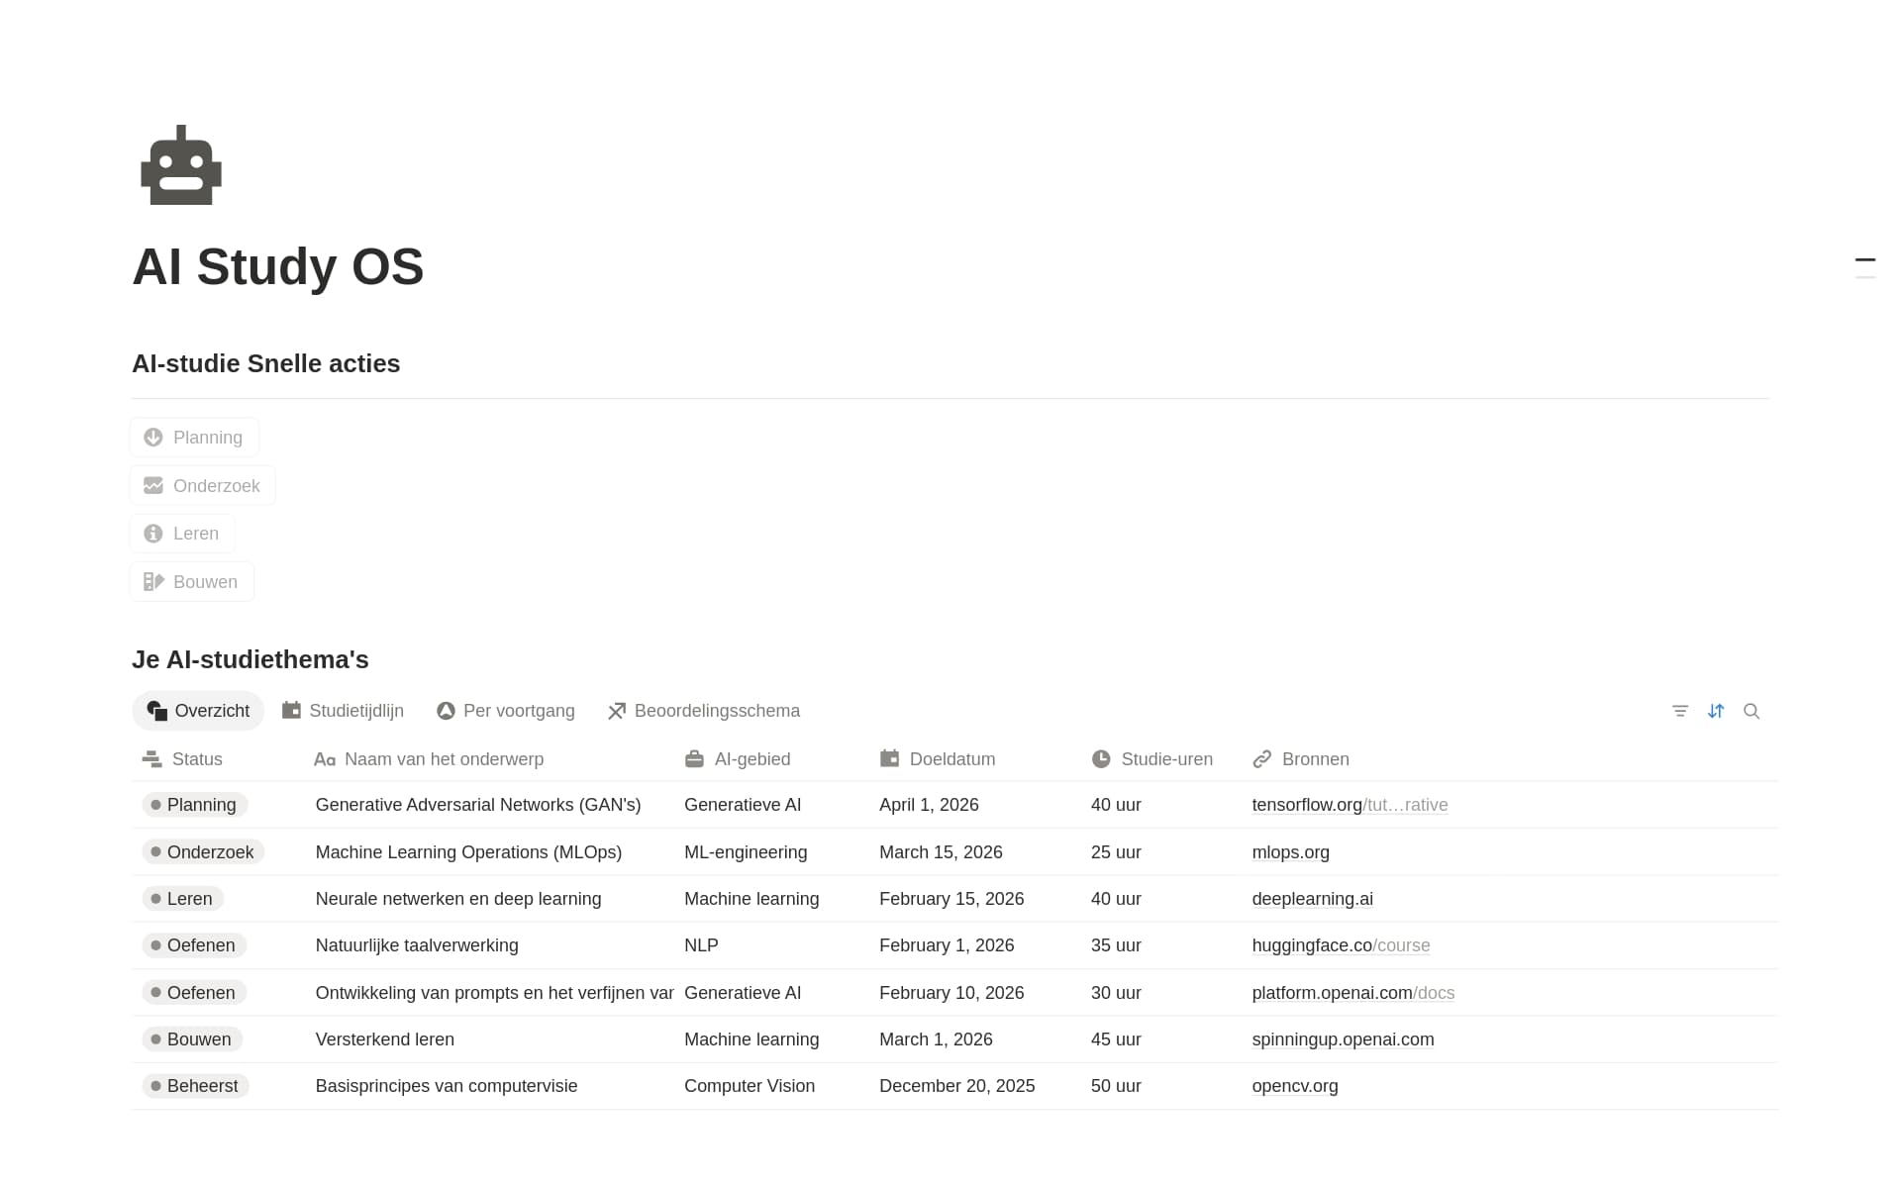This screenshot has height=1187, width=1901.
Task: Click the calendar icon of Doeldatum column
Action: (x=889, y=758)
